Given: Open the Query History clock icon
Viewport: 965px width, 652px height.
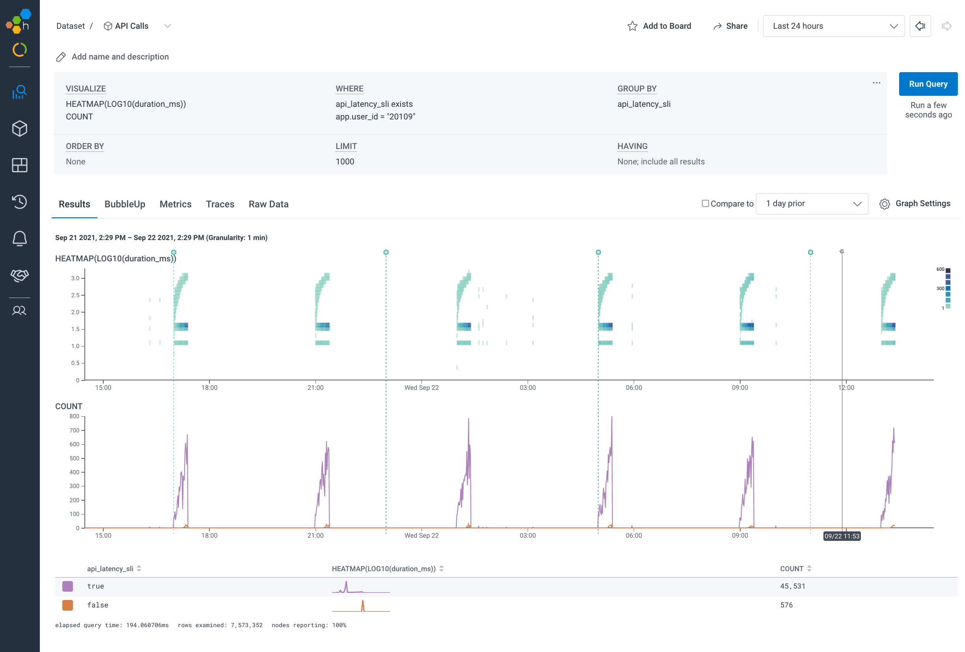Looking at the screenshot, I should click(19, 202).
